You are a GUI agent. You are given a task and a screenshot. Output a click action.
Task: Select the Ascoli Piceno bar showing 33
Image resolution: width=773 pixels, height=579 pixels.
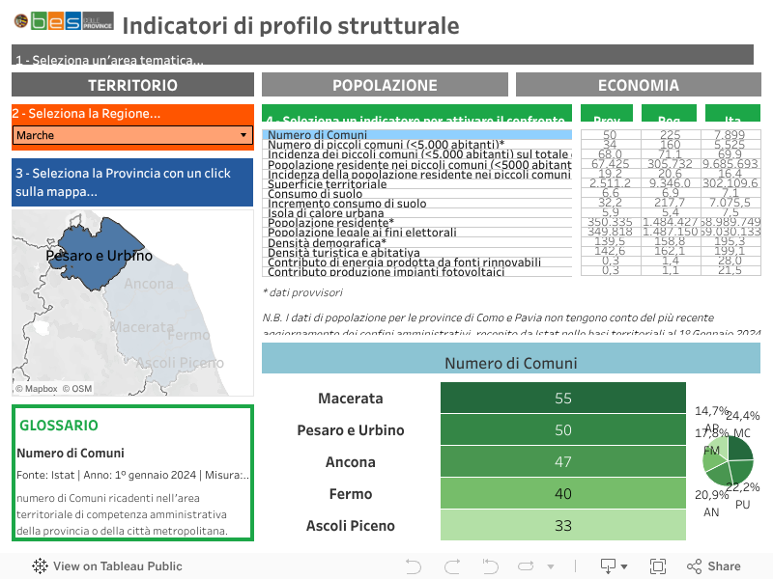tap(562, 526)
